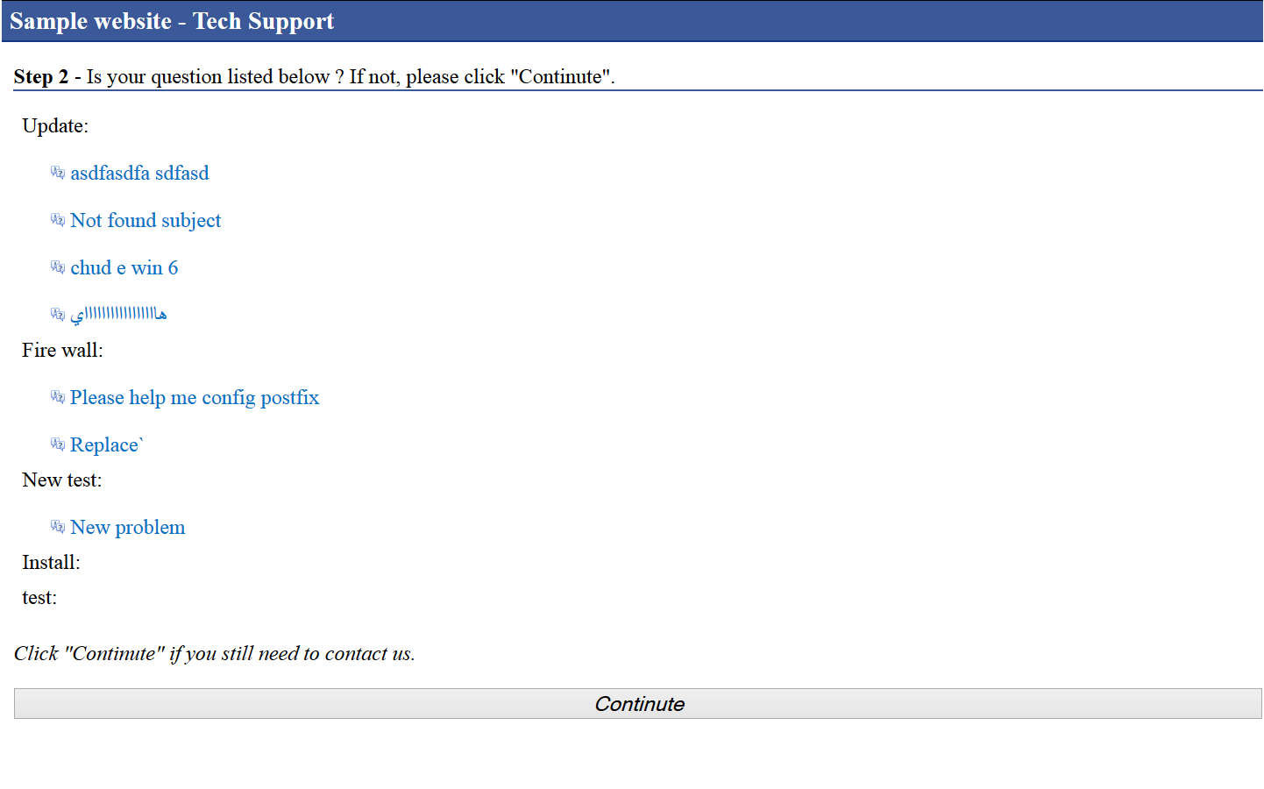Viewport: 1264px width, 789px height.
Task: Open the "Replace`" question
Action: (105, 444)
